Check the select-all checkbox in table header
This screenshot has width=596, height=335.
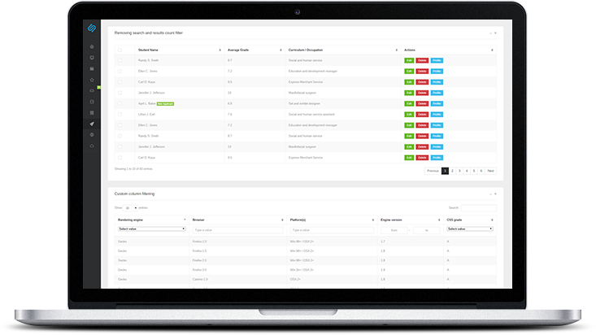120,50
